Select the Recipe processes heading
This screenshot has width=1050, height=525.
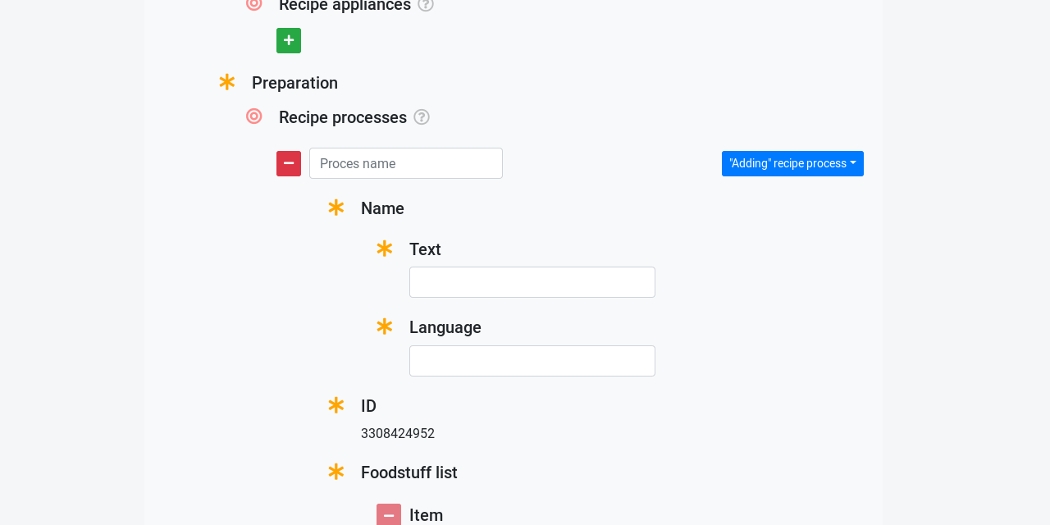[x=342, y=116]
